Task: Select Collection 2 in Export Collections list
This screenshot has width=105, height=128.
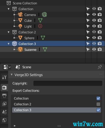Action: 57,104
